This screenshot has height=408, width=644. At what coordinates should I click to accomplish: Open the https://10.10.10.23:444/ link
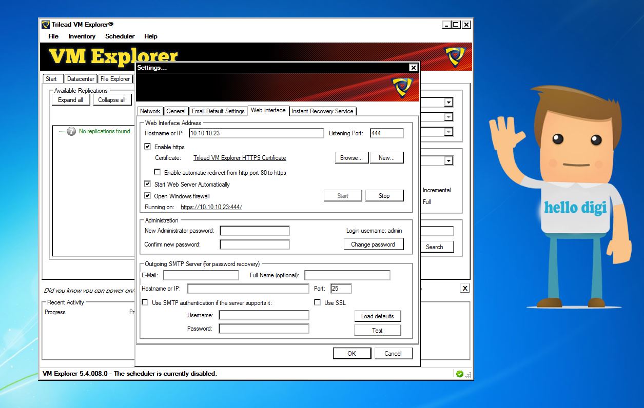tap(211, 207)
